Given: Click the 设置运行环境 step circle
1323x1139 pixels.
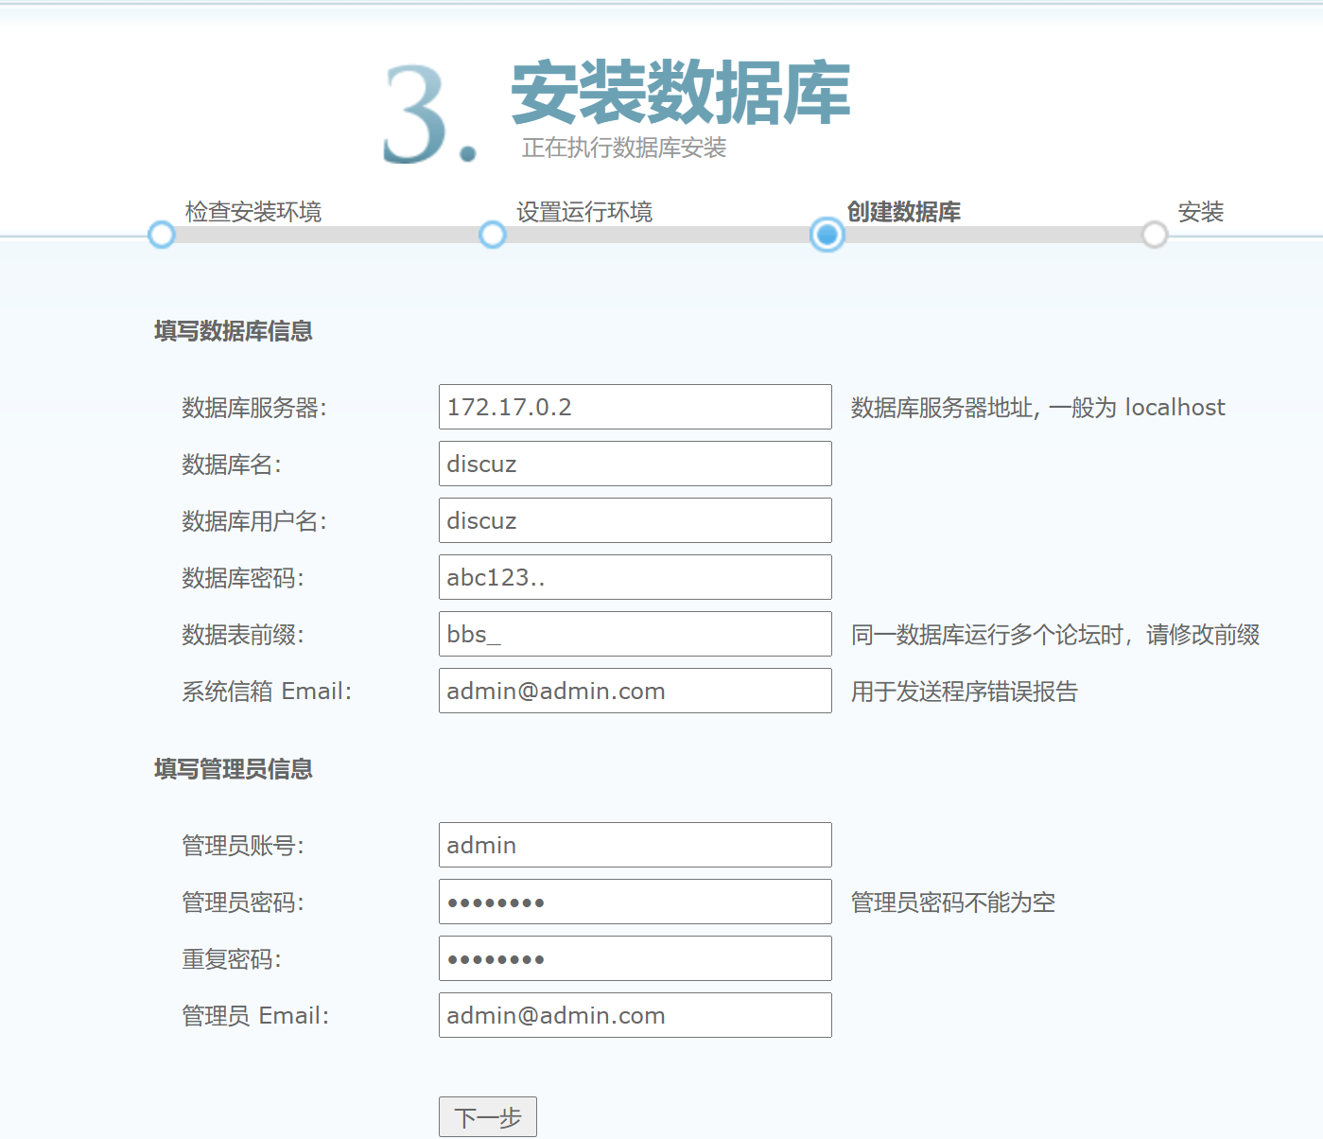Looking at the screenshot, I should pos(493,235).
